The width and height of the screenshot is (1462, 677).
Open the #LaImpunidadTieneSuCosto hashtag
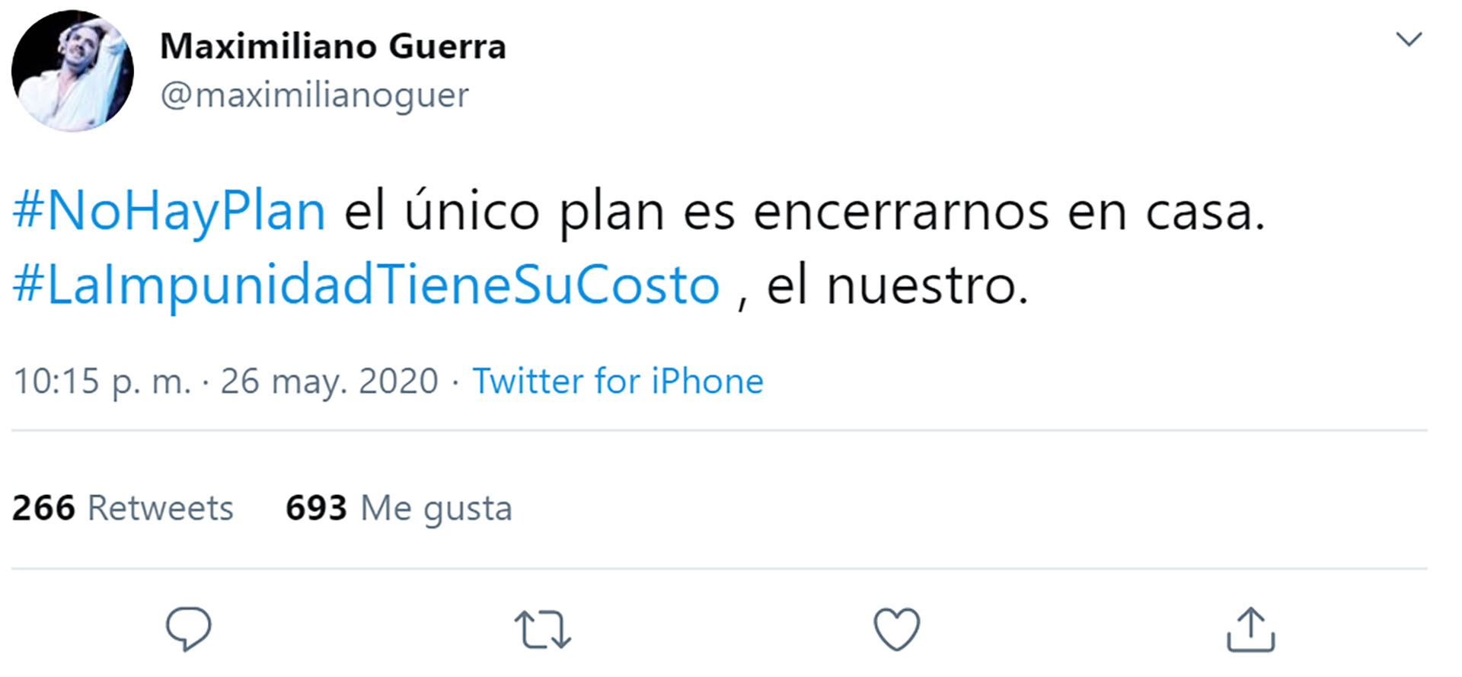(366, 285)
